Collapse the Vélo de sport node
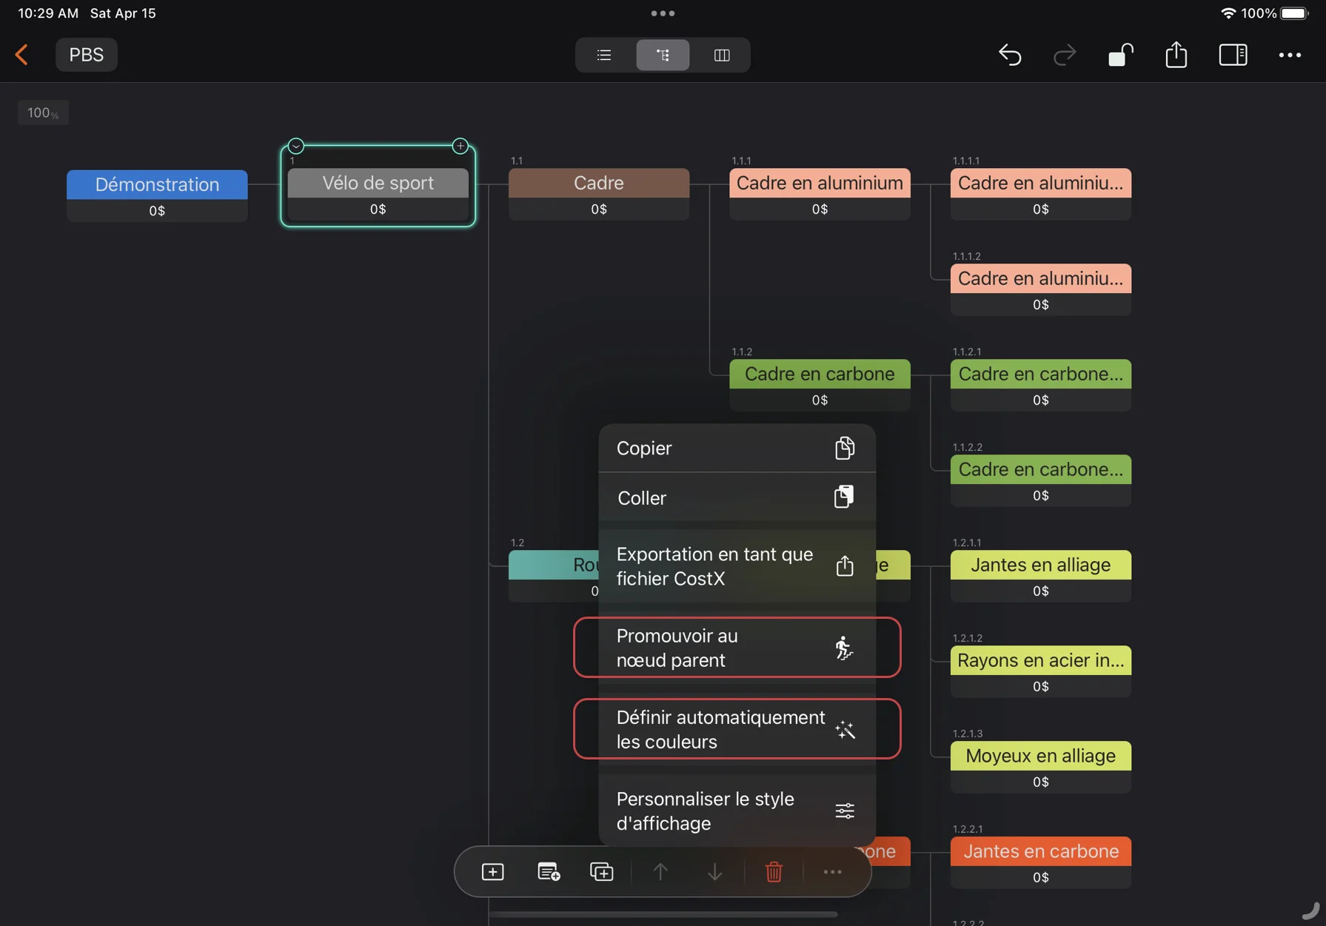Screen dimensions: 1326x926 tap(296, 146)
